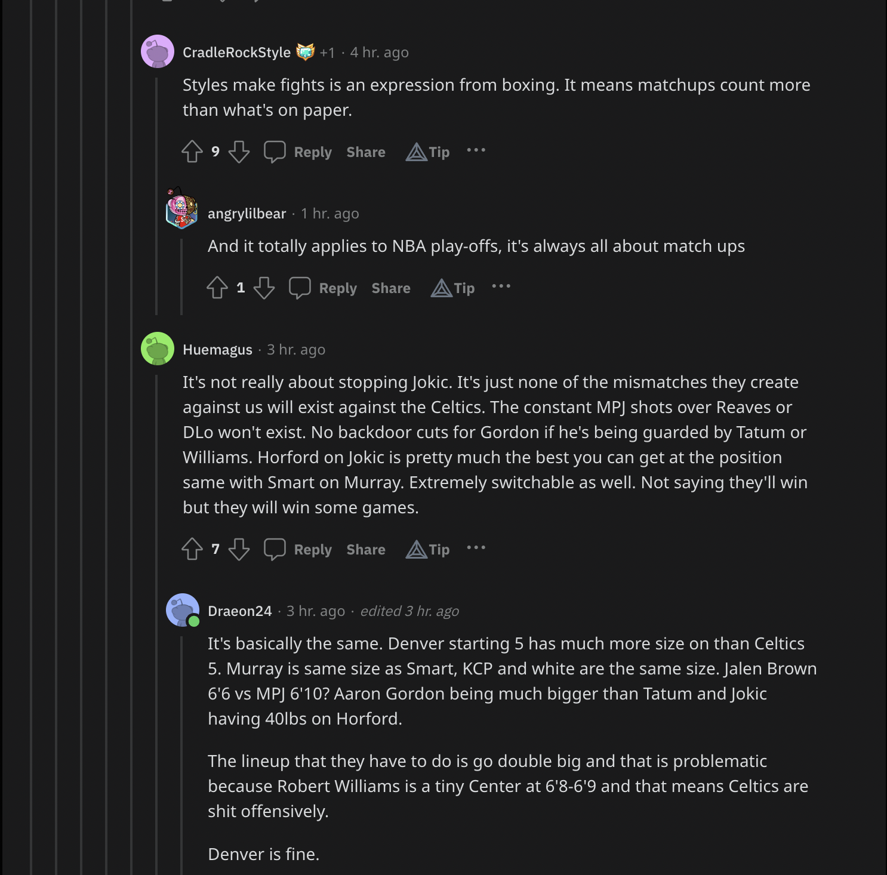Open more options on Huemagus's comment

coord(476,548)
